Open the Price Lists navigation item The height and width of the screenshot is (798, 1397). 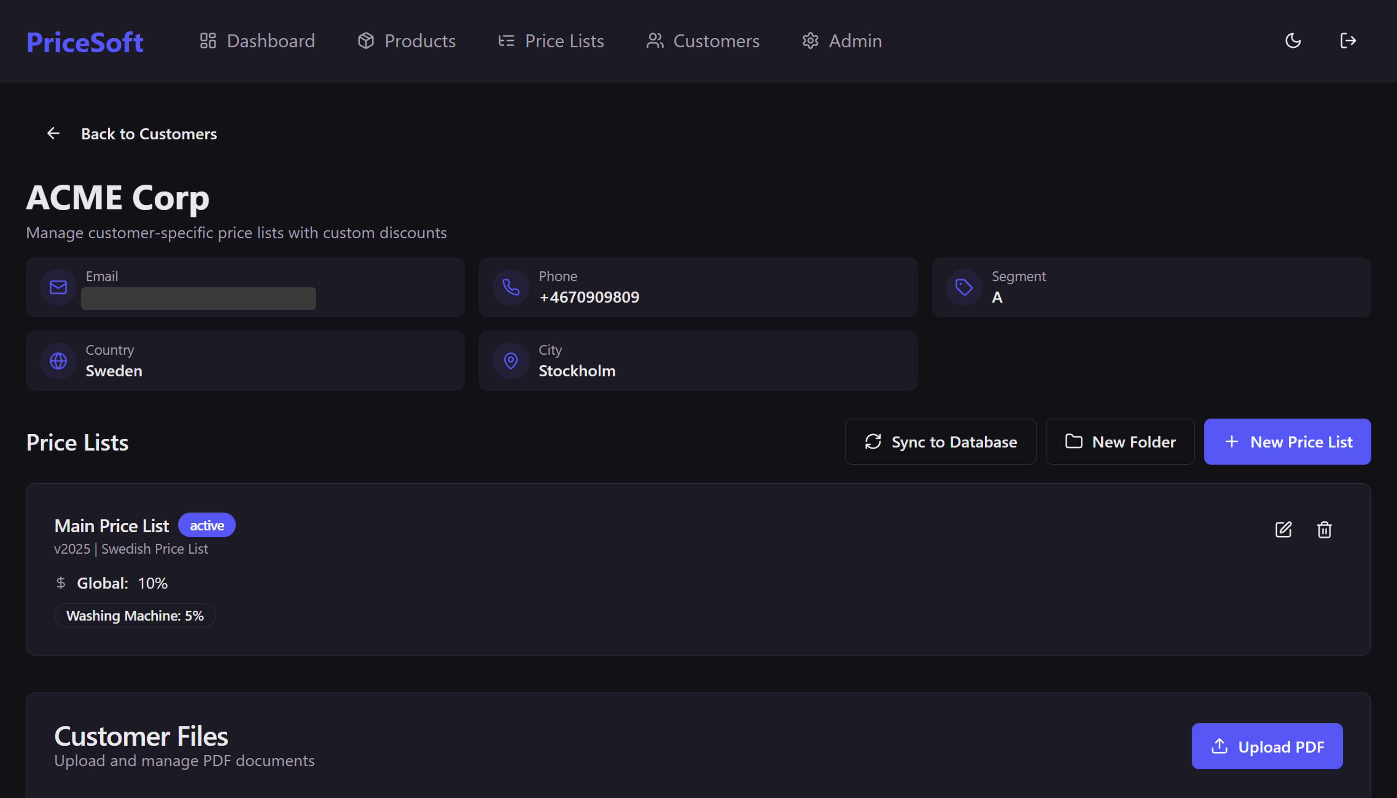pos(551,41)
